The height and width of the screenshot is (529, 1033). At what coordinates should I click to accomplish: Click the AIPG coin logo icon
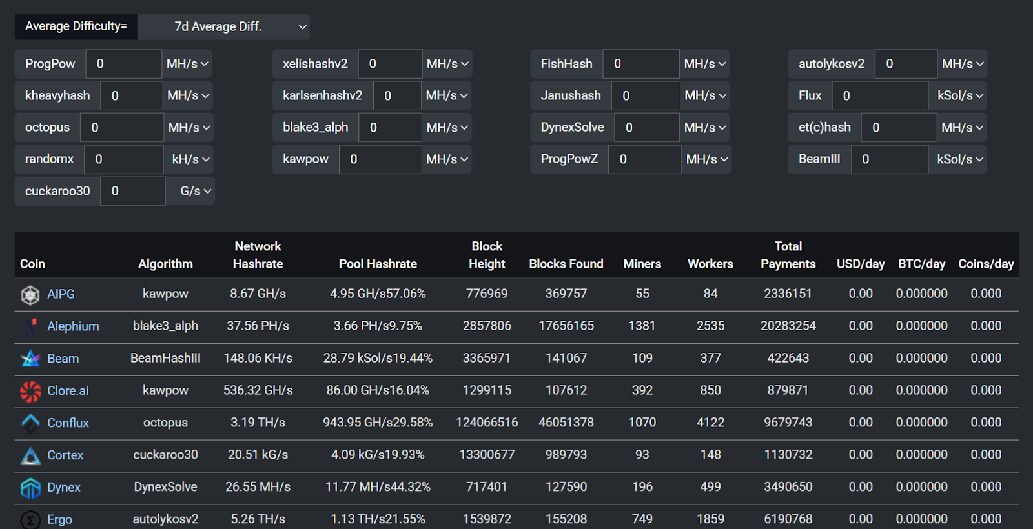tap(30, 295)
